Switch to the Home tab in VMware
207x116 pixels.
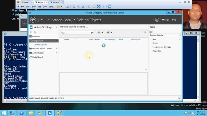click(27, 2)
